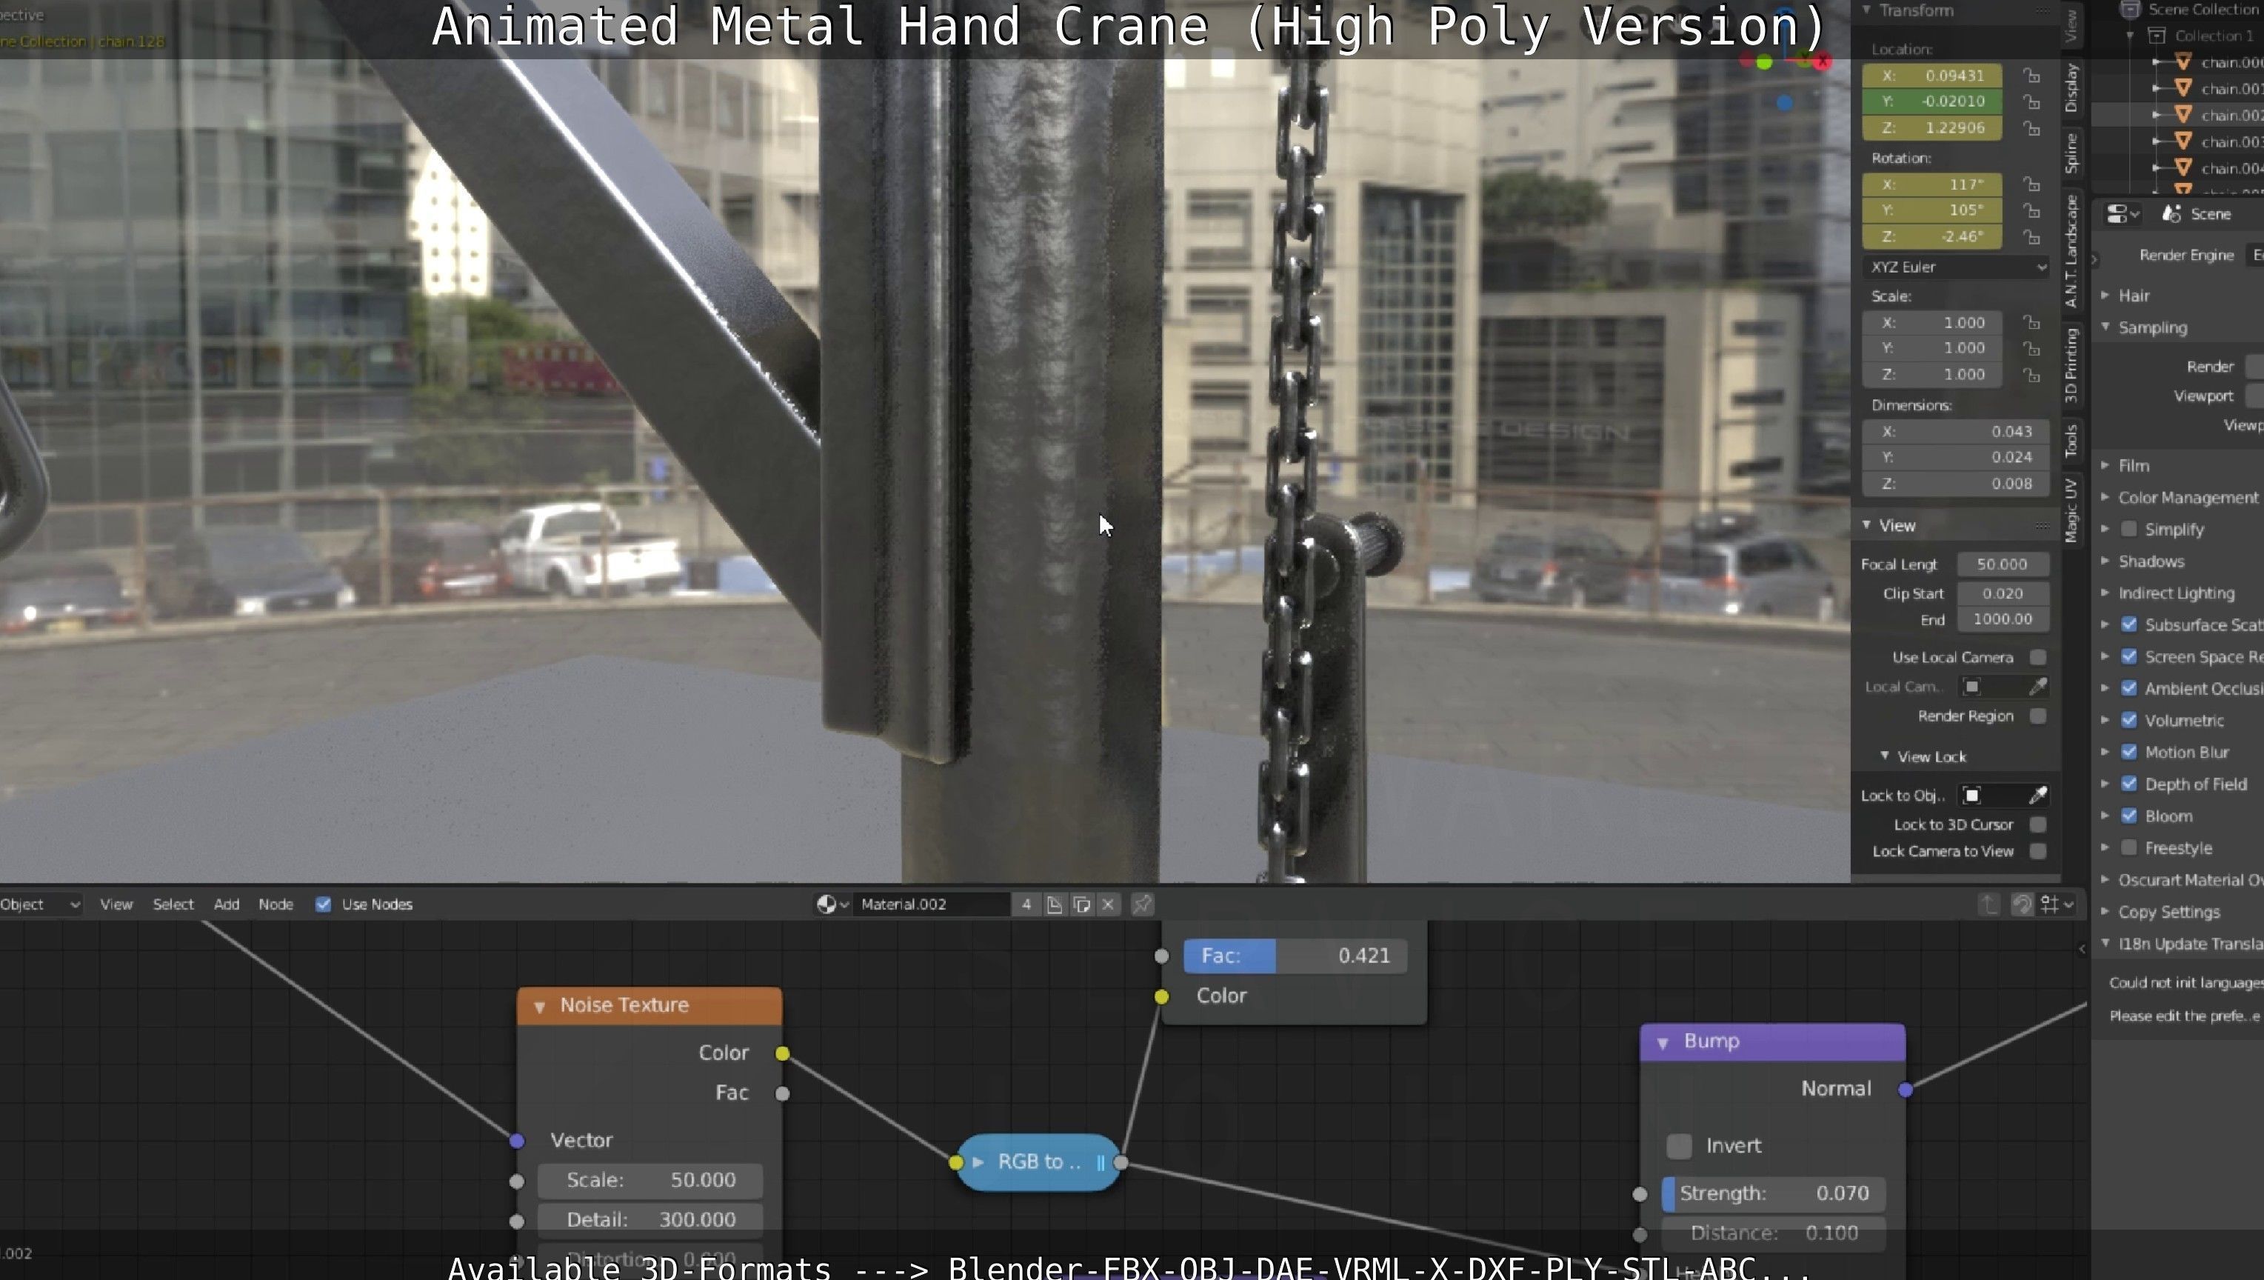The image size is (2264, 1280).
Task: Click the lock icon next to Scale X
Action: 2031,323
